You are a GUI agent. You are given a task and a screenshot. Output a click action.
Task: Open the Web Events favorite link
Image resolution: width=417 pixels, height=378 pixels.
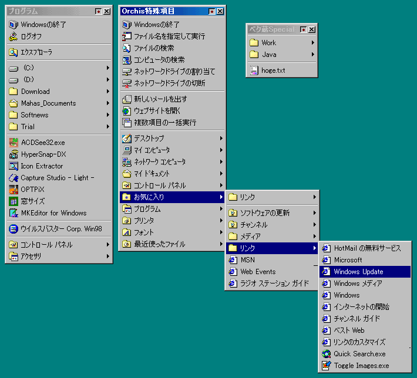(271, 272)
